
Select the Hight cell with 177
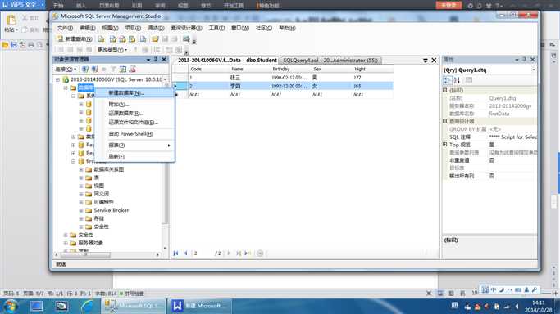(x=372, y=77)
